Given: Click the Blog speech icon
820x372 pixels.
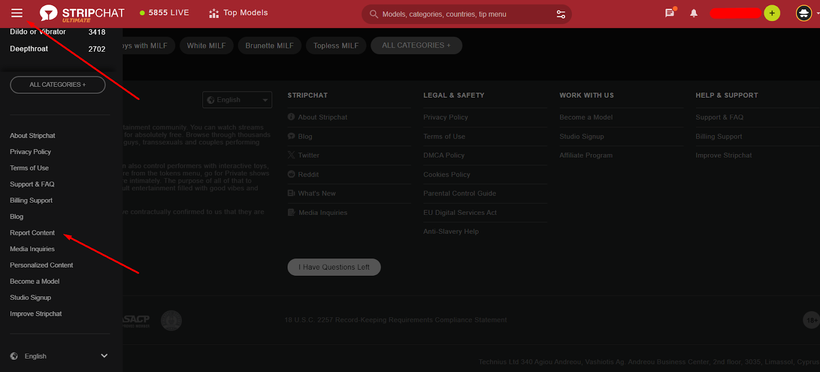Looking at the screenshot, I should point(291,136).
